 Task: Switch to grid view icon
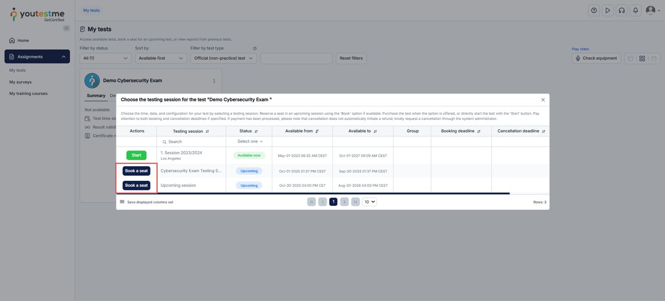[x=642, y=59]
